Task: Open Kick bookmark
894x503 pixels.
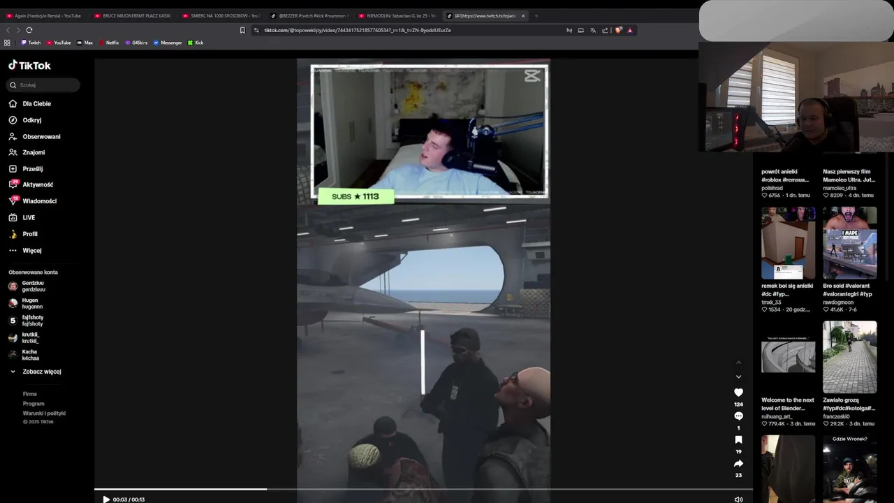Action: point(196,43)
